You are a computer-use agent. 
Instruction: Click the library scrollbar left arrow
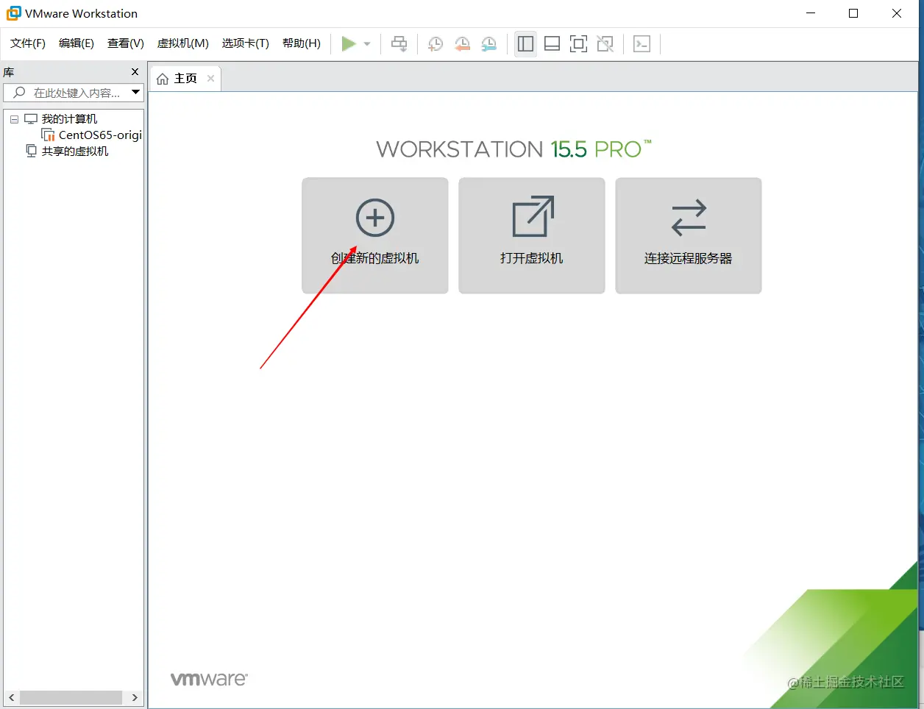point(11,697)
